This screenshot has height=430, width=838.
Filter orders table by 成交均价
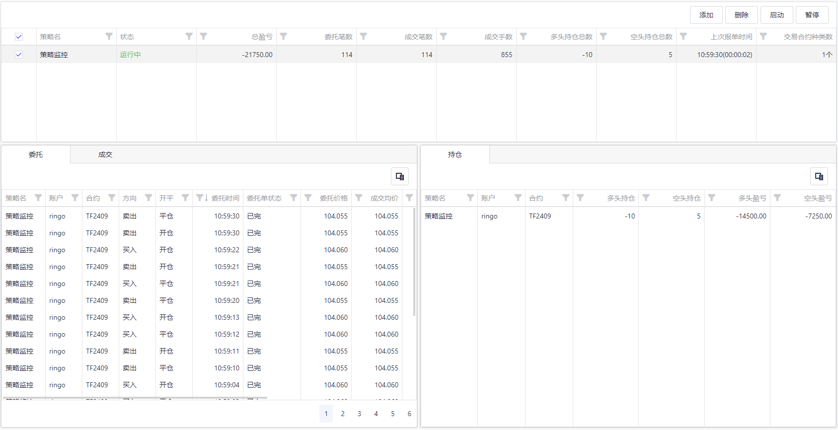click(359, 198)
